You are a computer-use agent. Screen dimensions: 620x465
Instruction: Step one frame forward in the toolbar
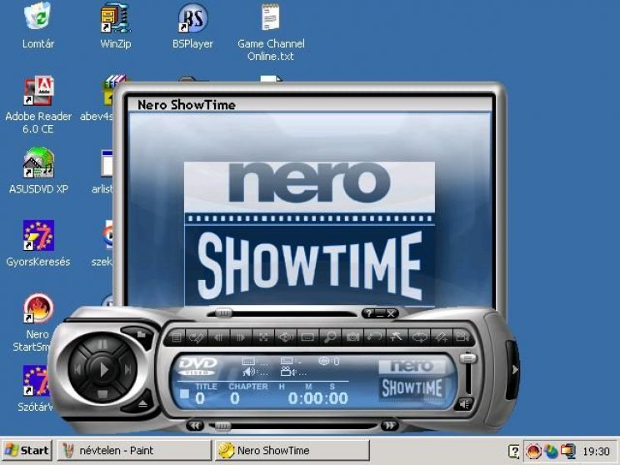241,337
